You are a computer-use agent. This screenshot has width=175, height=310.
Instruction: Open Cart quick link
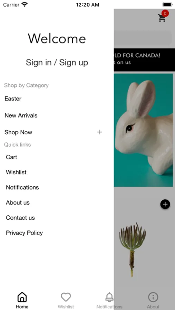(11, 157)
